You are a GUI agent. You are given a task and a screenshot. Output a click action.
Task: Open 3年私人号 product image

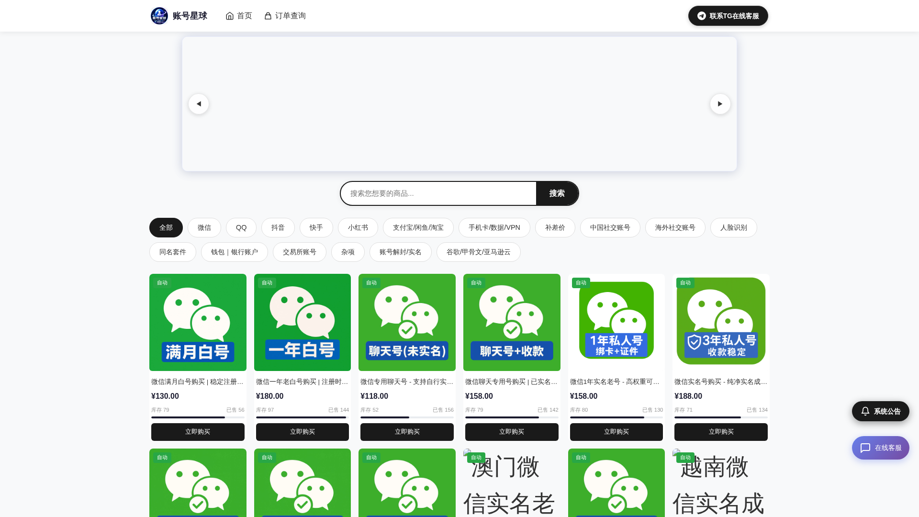tap(721, 322)
